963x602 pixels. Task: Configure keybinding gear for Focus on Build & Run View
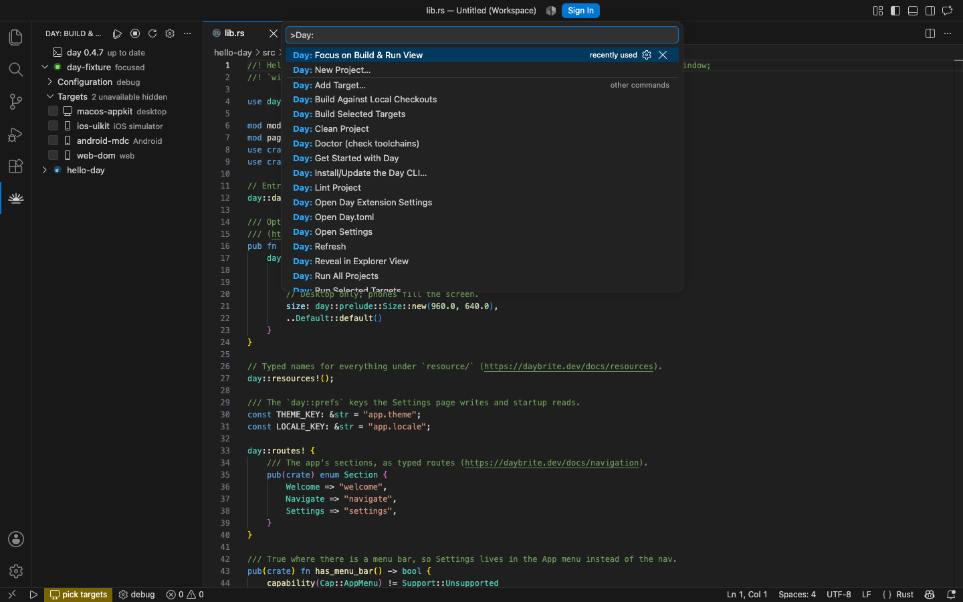pos(647,55)
